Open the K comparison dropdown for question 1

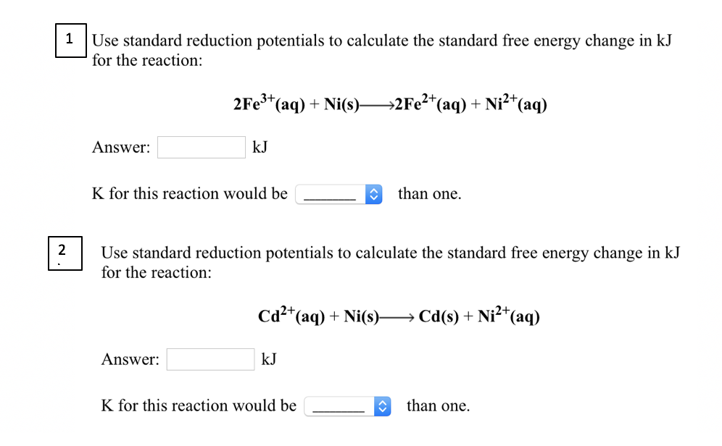[338, 193]
